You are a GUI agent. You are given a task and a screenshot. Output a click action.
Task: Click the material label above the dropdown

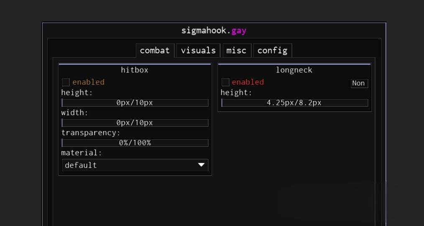(82, 153)
